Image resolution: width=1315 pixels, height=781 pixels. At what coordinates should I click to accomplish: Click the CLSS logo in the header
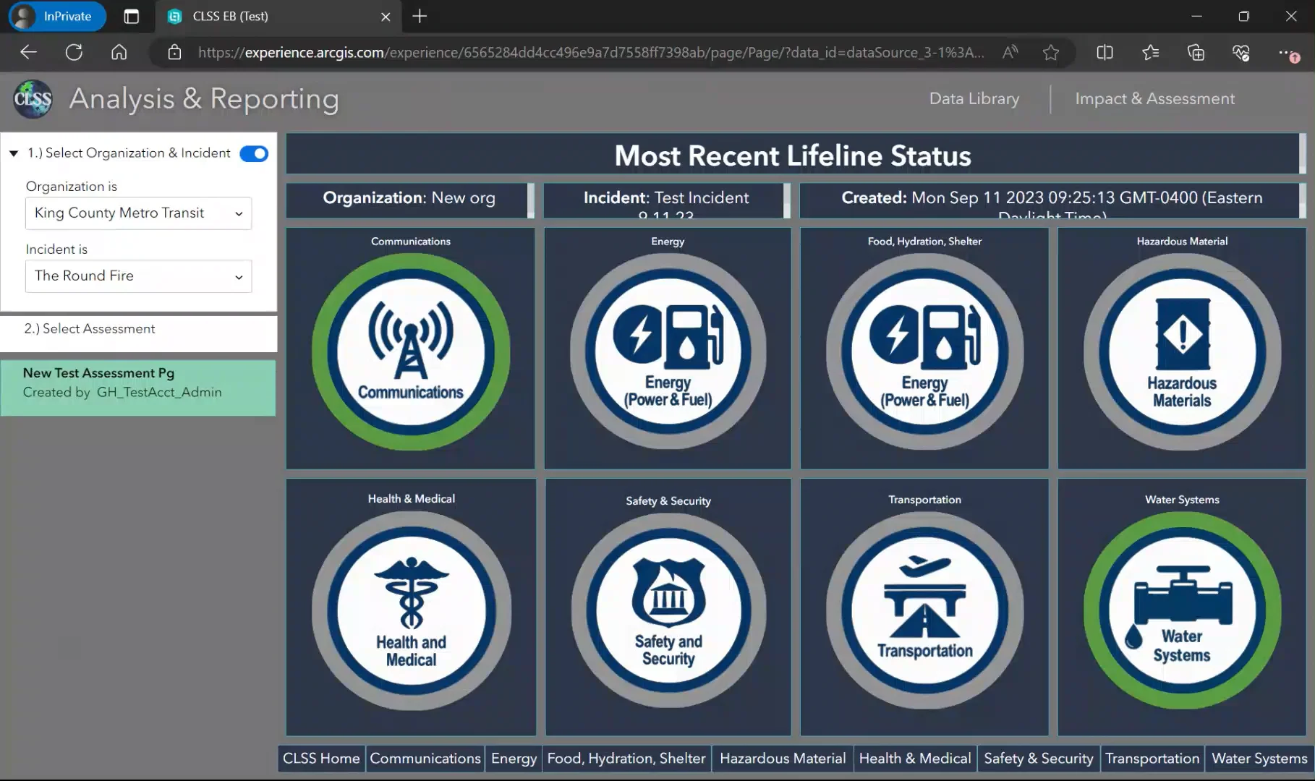pos(32,99)
